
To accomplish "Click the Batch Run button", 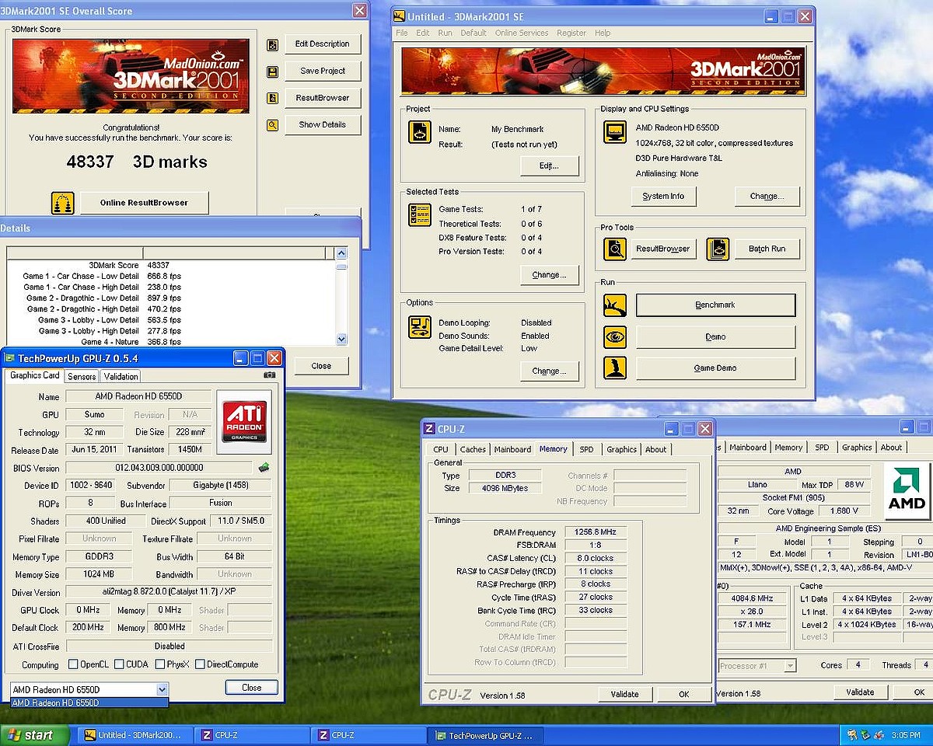I will pyautogui.click(x=767, y=249).
